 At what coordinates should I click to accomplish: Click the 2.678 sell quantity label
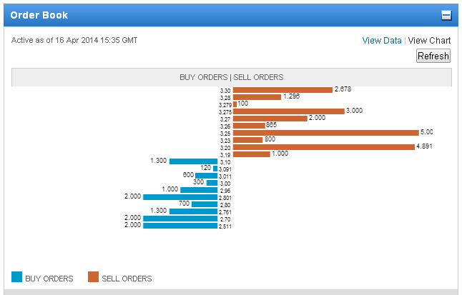pos(343,89)
